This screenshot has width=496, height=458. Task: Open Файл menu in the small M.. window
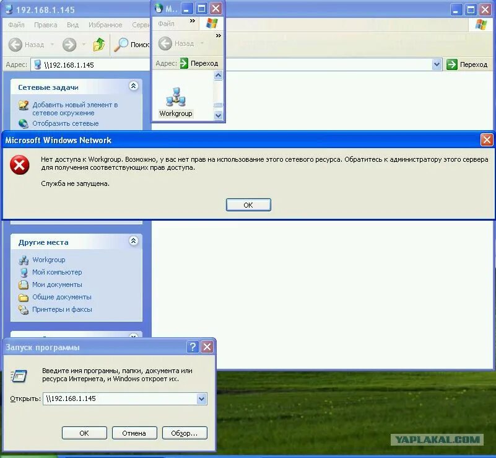[x=166, y=24]
